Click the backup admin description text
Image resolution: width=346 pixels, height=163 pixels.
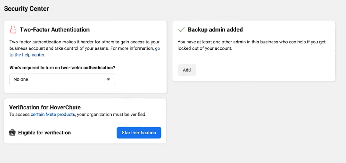pos(251,42)
